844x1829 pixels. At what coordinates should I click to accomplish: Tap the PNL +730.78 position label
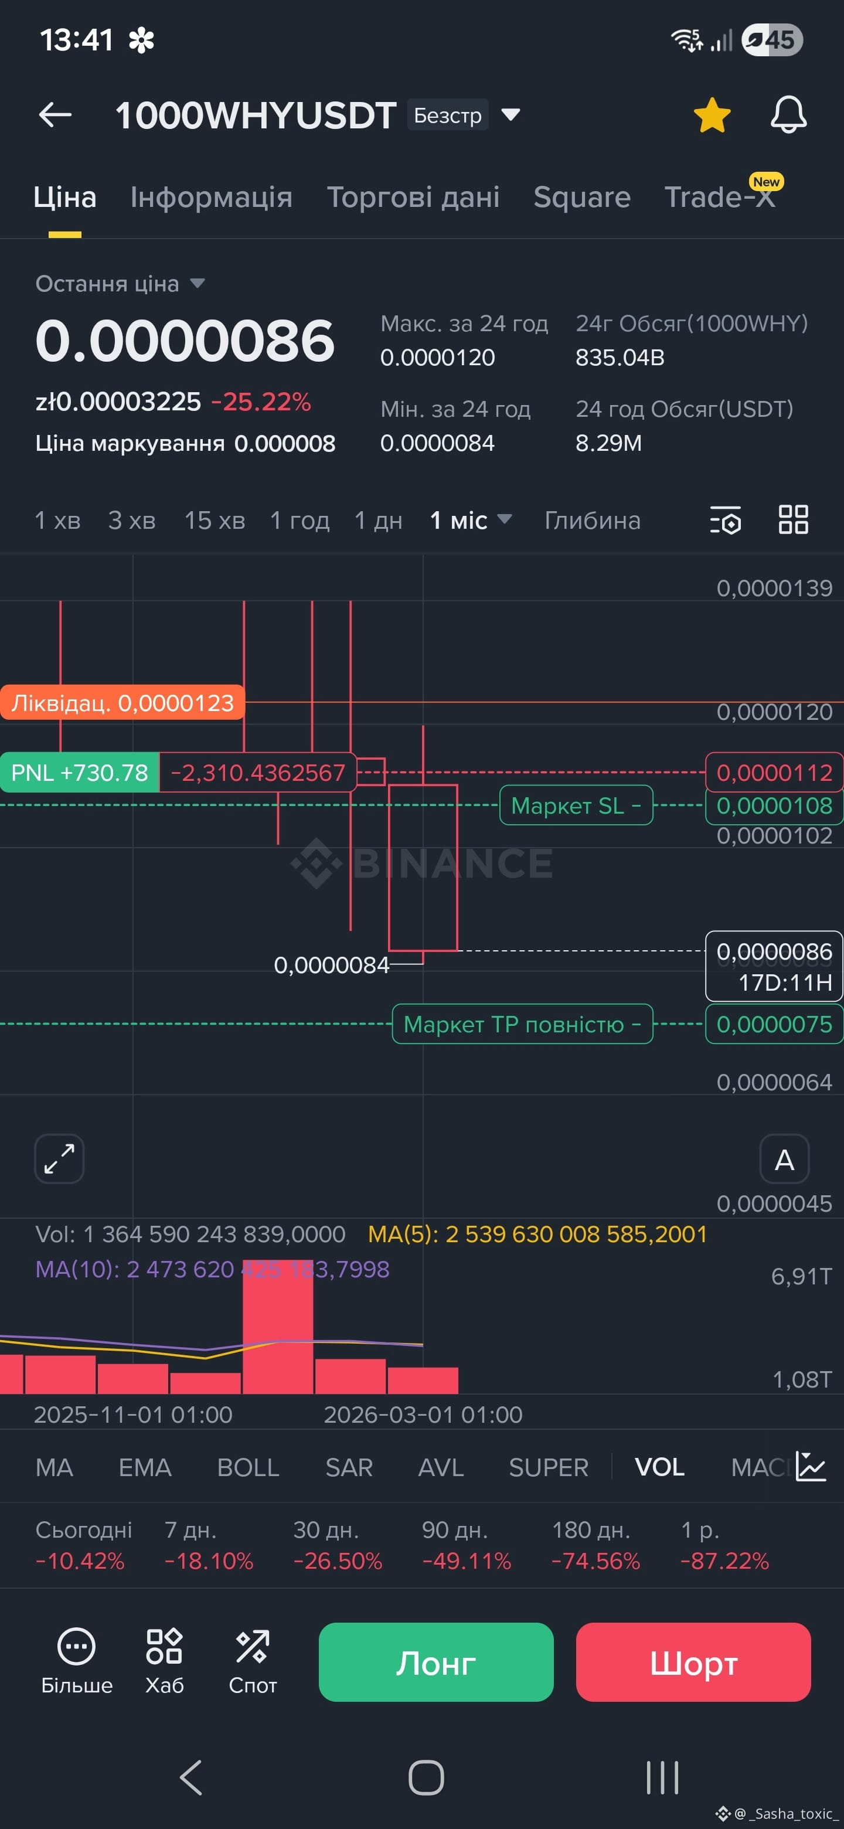point(80,773)
